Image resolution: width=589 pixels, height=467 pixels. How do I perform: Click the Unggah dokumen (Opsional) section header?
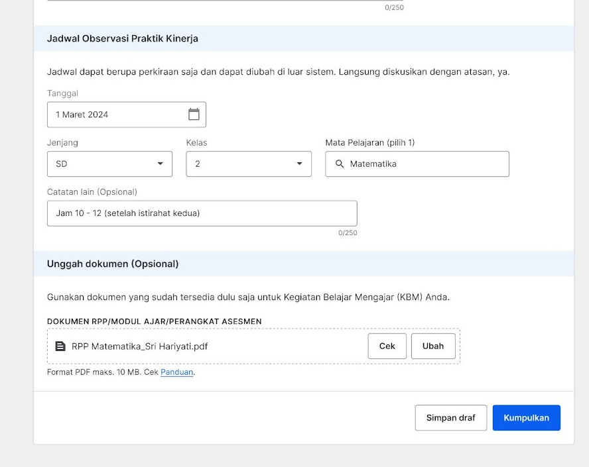coord(113,264)
